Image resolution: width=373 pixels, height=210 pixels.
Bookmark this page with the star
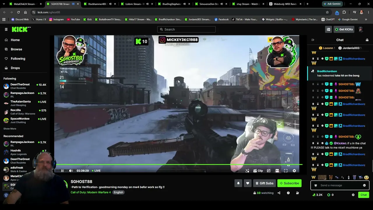click(327, 12)
